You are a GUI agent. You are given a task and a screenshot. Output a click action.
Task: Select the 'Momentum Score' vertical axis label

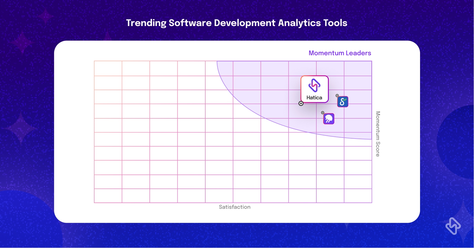pyautogui.click(x=378, y=134)
